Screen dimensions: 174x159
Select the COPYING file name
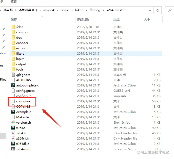point(23,107)
